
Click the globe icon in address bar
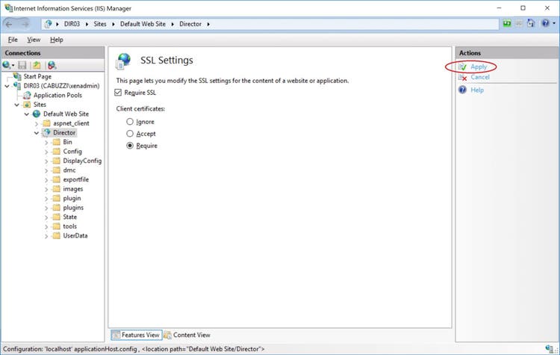pos(49,24)
